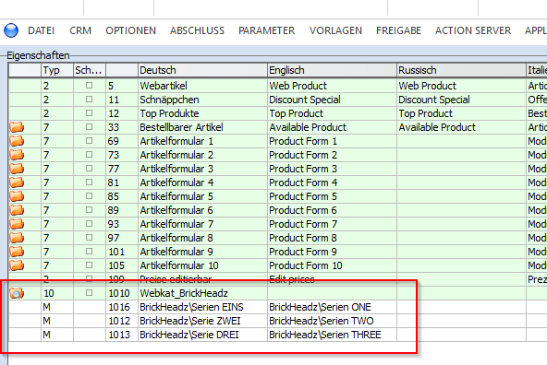Select the Preise editierbar cell
The height and width of the screenshot is (365, 547).
(x=202, y=279)
